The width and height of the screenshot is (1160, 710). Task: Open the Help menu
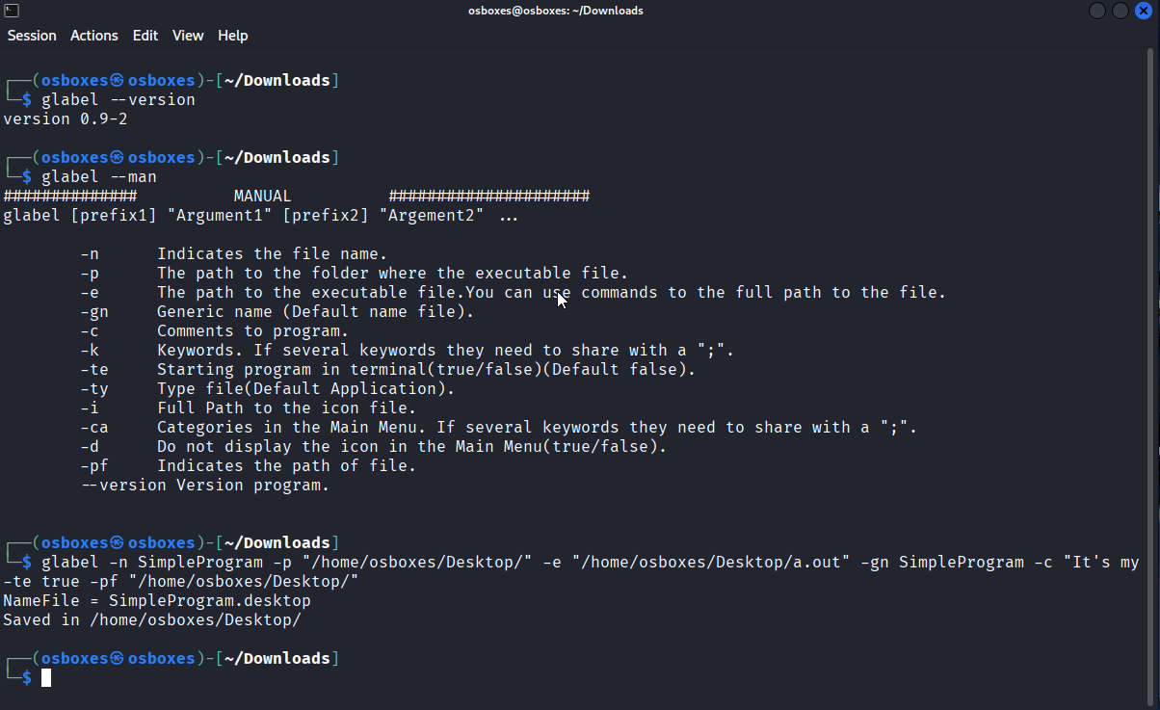click(232, 35)
